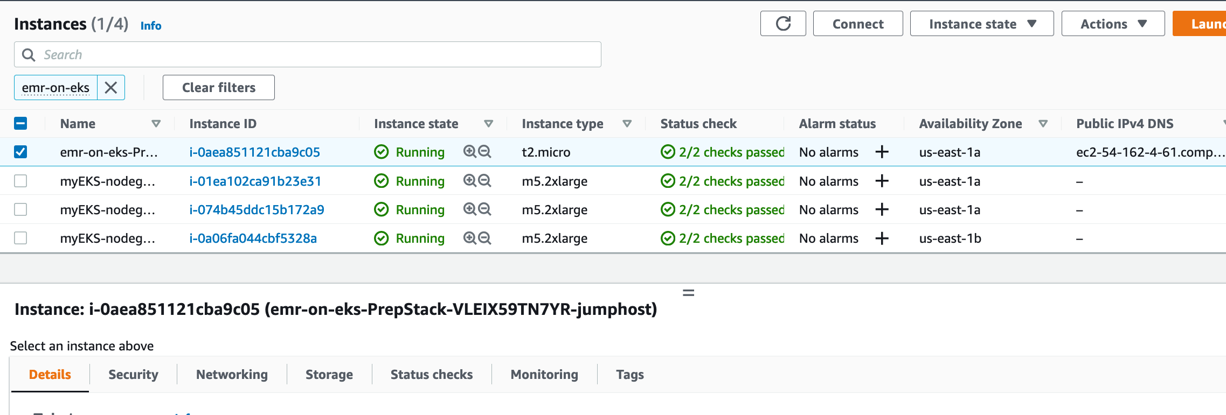Click checks passed icon for us-east-1b row
The width and height of the screenshot is (1226, 415).
(668, 238)
